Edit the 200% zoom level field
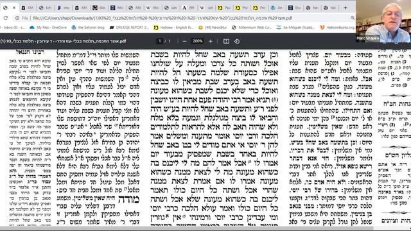 (197, 41)
